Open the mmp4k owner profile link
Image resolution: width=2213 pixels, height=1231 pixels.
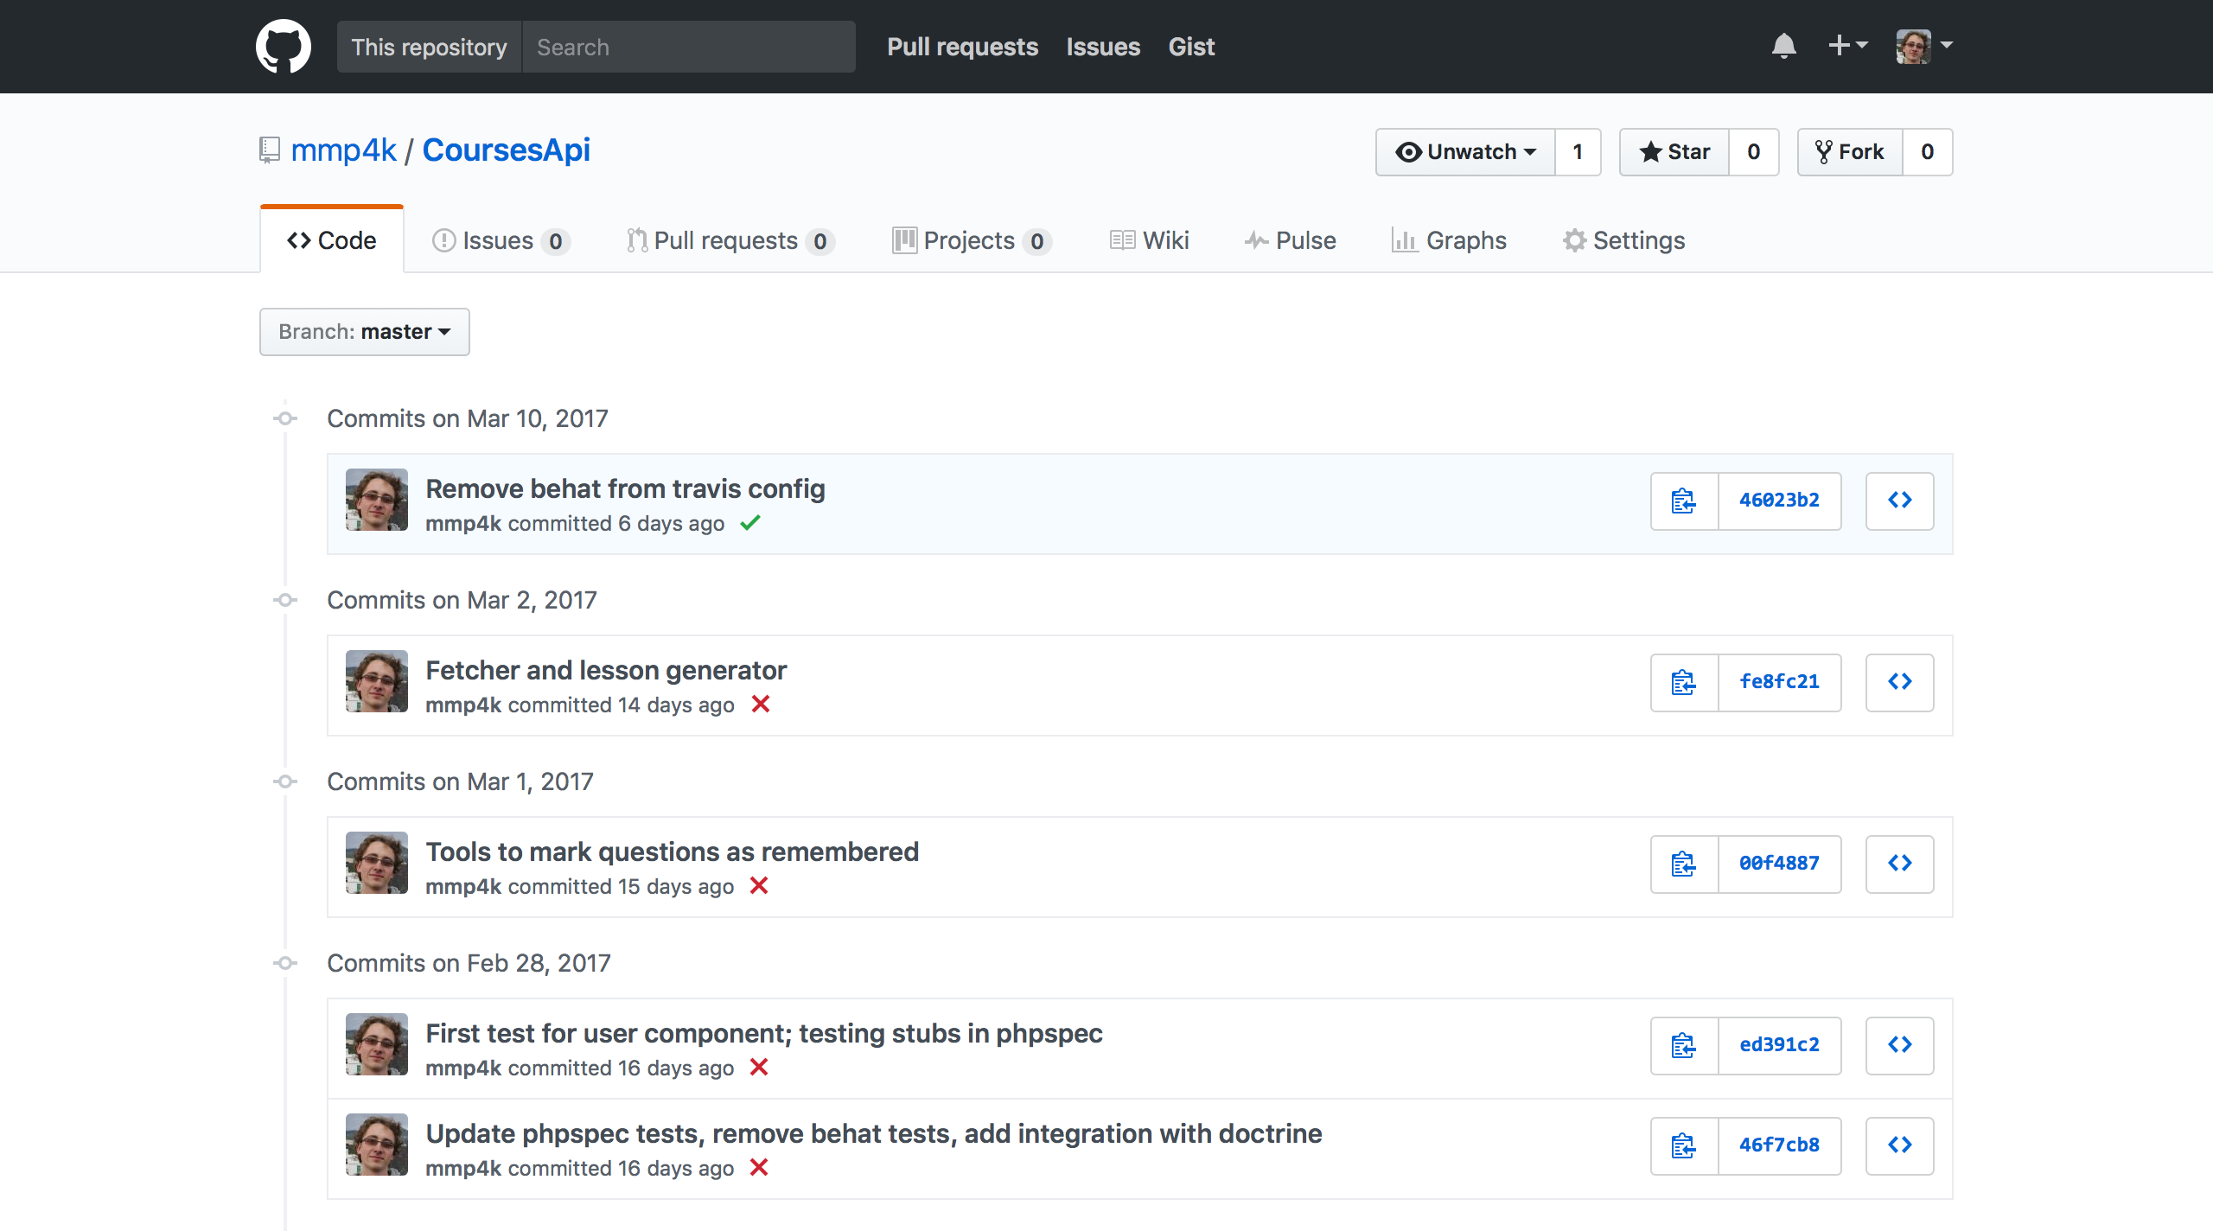point(343,150)
